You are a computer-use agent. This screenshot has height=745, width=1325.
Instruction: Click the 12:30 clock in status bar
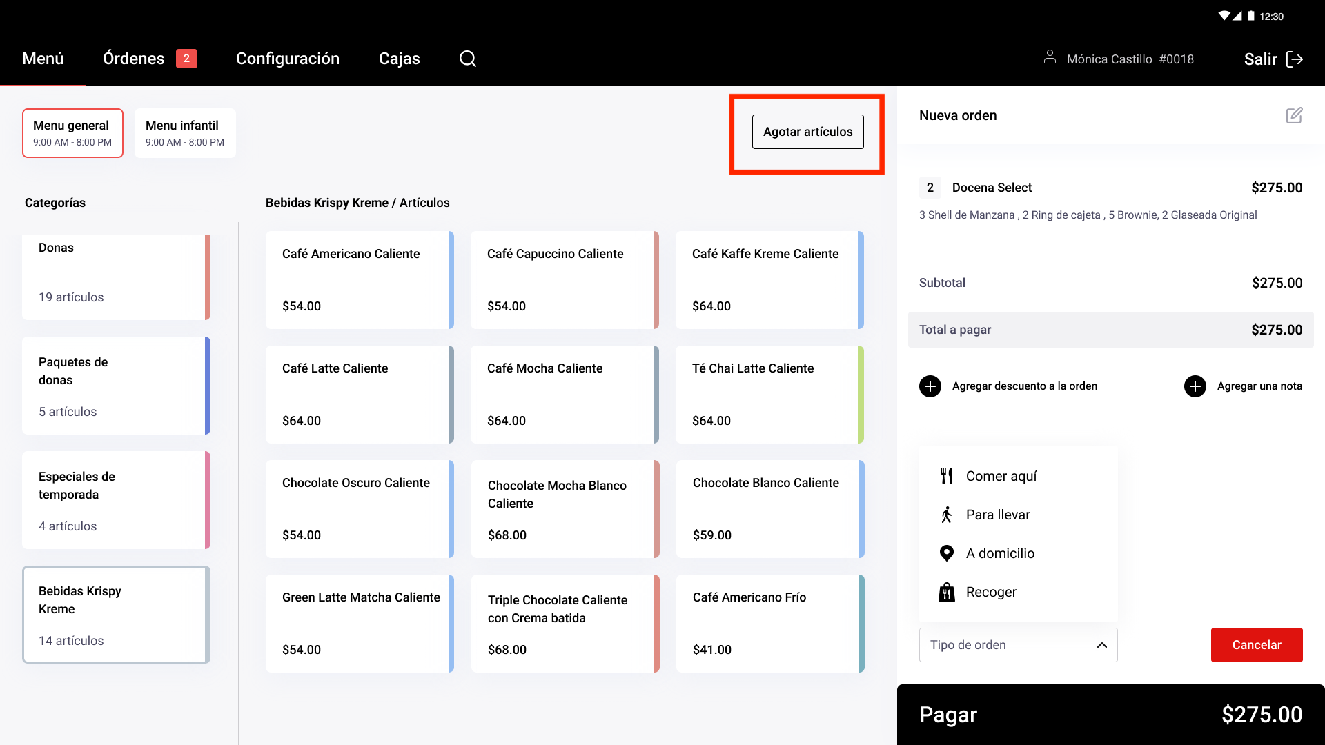click(x=1271, y=17)
